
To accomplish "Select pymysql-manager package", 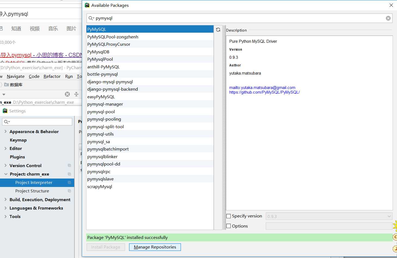I will click(150, 104).
